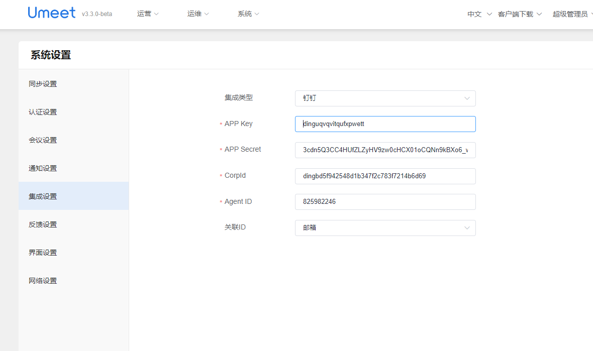593x351 pixels.
Task: Open 反馈设置 section
Action: (43, 224)
